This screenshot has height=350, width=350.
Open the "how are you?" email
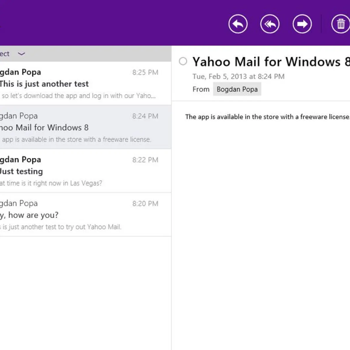pyautogui.click(x=85, y=215)
